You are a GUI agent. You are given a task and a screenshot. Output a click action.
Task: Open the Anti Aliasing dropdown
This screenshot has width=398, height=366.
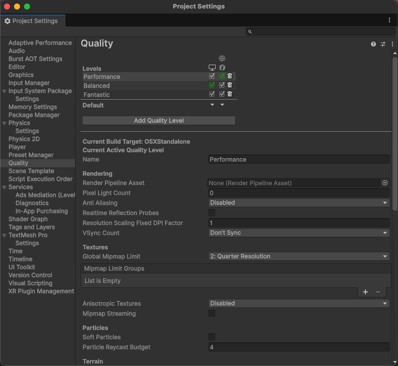pos(299,203)
